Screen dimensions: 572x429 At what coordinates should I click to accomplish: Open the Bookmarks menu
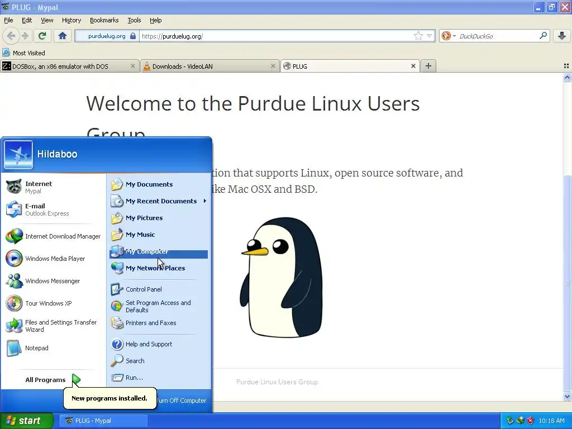point(104,20)
